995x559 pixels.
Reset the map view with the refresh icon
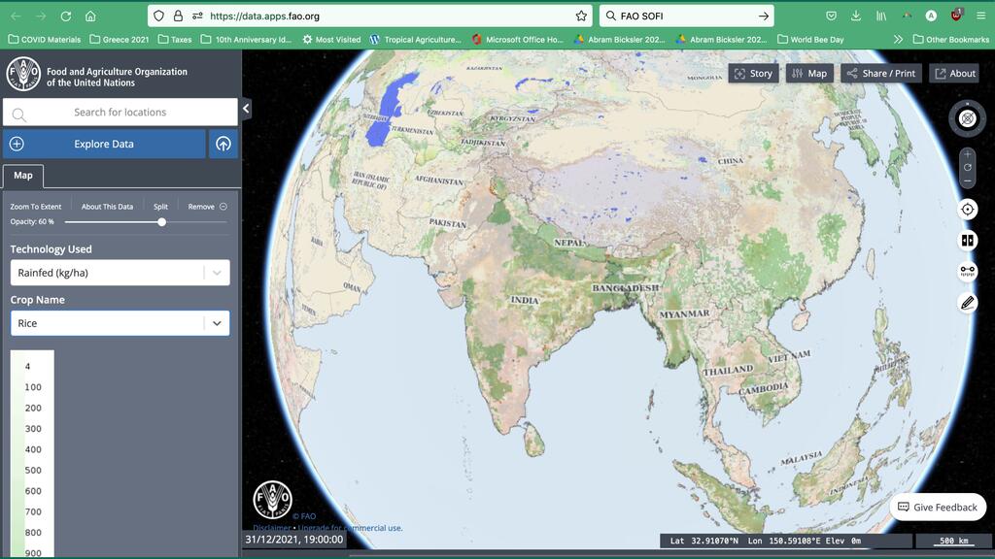[x=967, y=167]
